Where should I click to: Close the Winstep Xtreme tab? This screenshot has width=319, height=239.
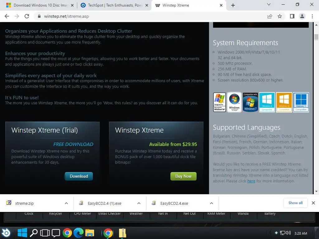[x=221, y=6]
